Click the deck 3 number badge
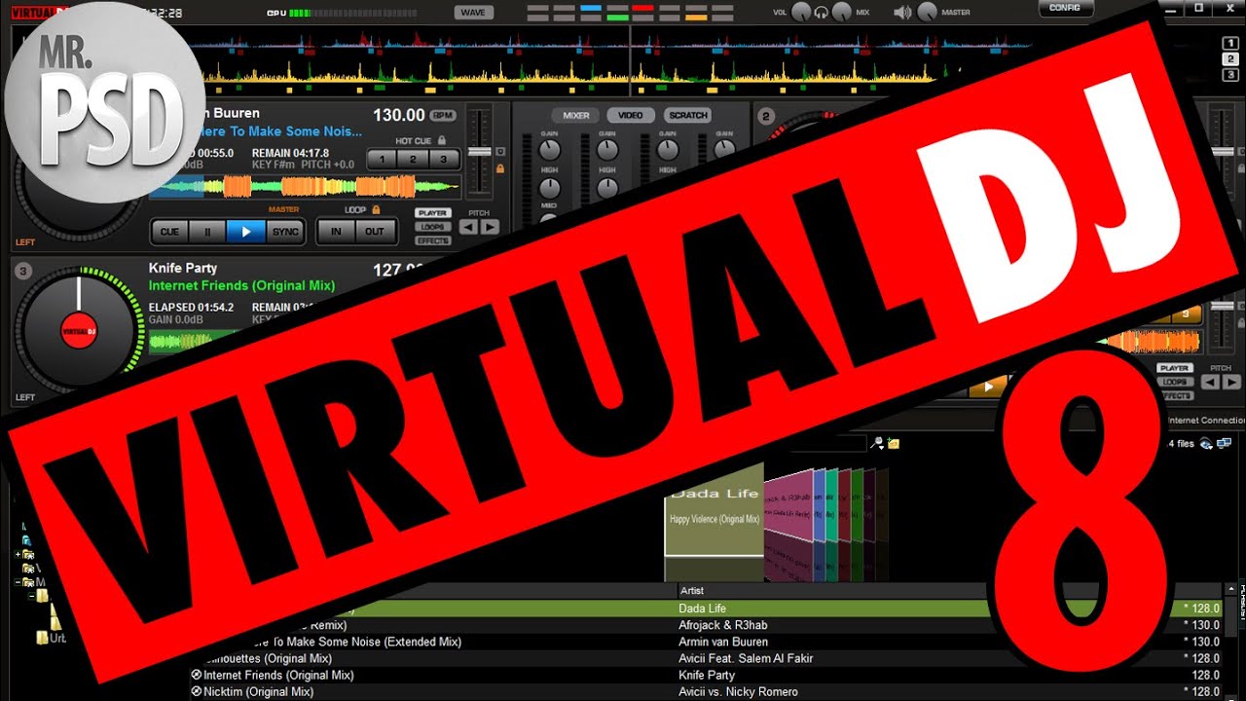The height and width of the screenshot is (701, 1246). [24, 272]
